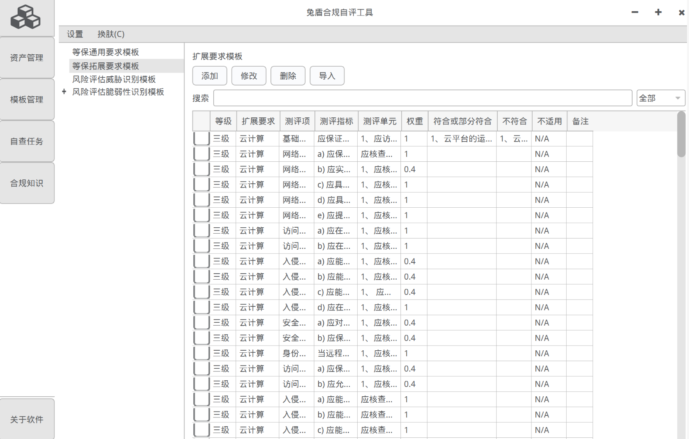Select the first row checkbox in the table
Screen dimensions: 689x439
pos(201,139)
